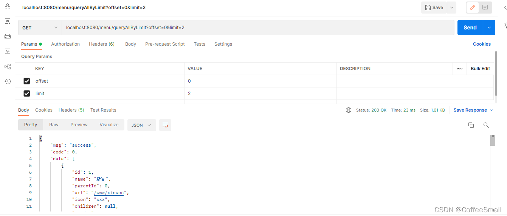Open Collections from the sidebar icon
The width and height of the screenshot is (507, 216).
click(x=7, y=6)
